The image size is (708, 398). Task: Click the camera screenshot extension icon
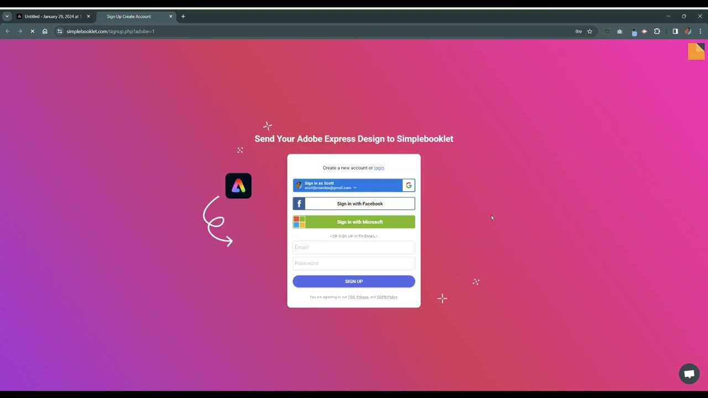coord(619,32)
